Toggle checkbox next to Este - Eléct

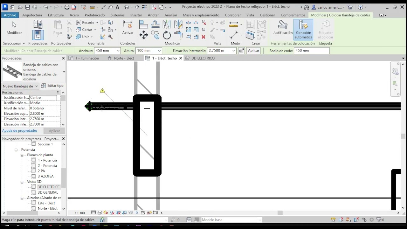tap(34, 203)
